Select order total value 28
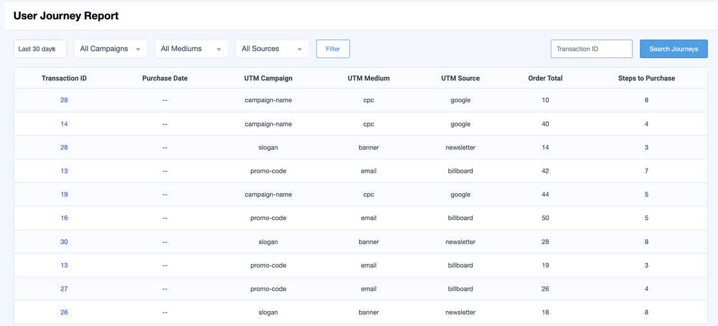Screen dimensions: 718x326 tap(546, 241)
